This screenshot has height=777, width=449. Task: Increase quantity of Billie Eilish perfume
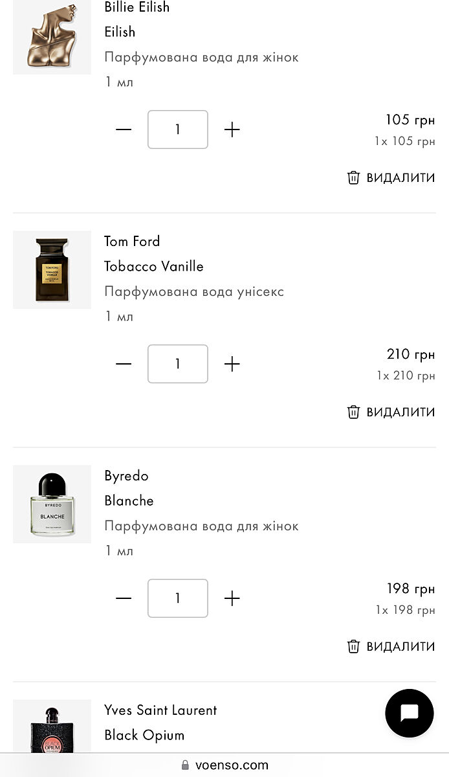(232, 129)
